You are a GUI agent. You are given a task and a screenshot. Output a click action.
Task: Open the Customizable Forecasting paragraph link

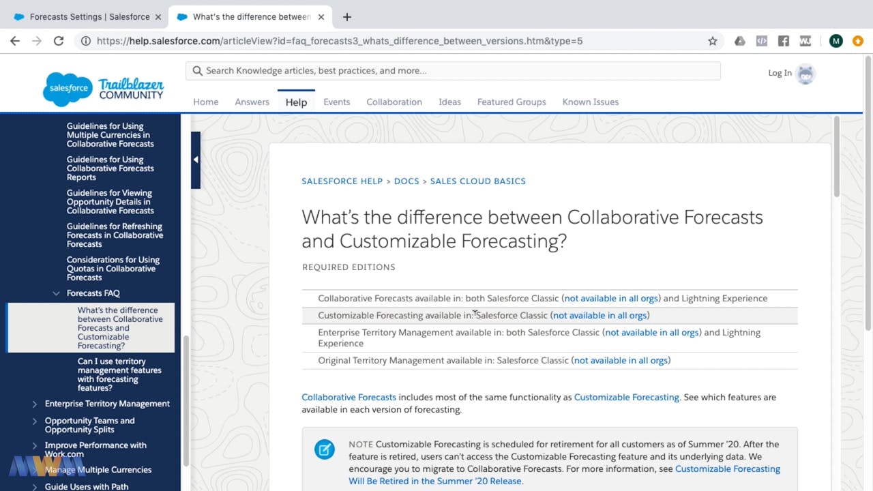click(627, 397)
